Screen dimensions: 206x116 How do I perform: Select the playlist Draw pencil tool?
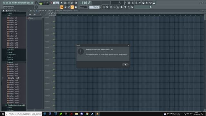click(x=34, y=11)
